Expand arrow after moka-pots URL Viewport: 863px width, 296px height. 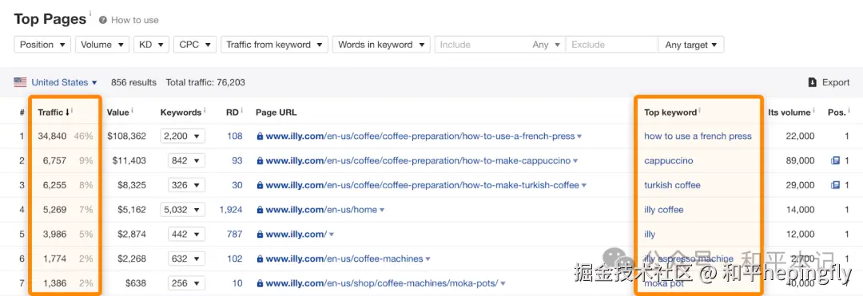click(x=503, y=284)
